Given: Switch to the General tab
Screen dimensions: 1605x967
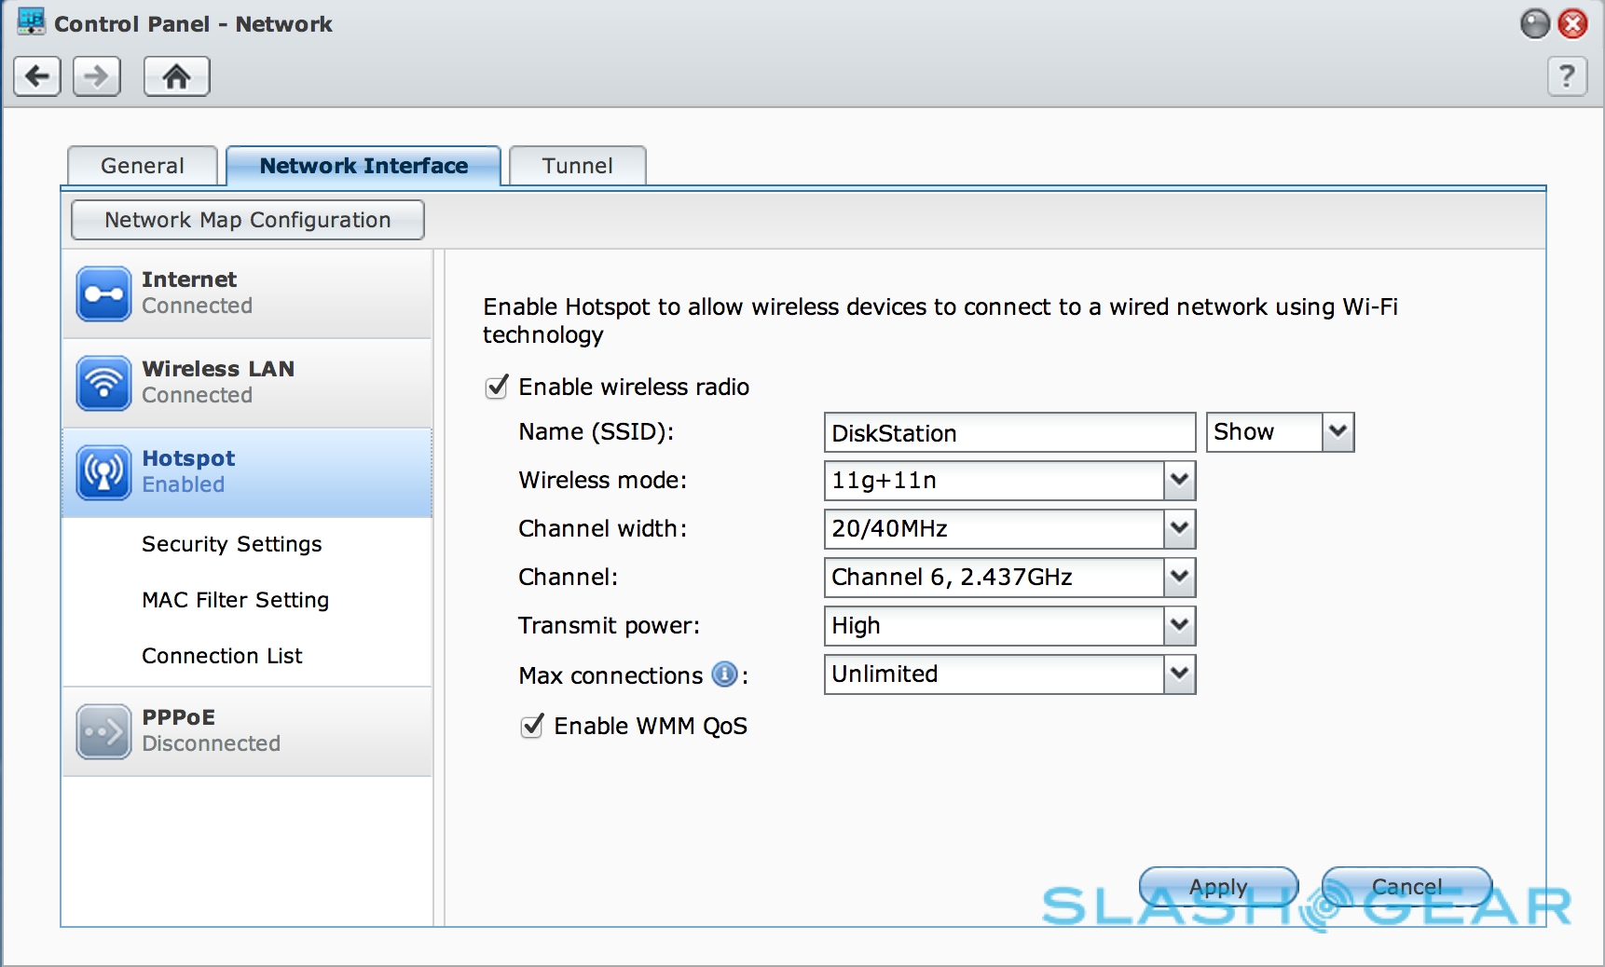Looking at the screenshot, I should click(143, 166).
